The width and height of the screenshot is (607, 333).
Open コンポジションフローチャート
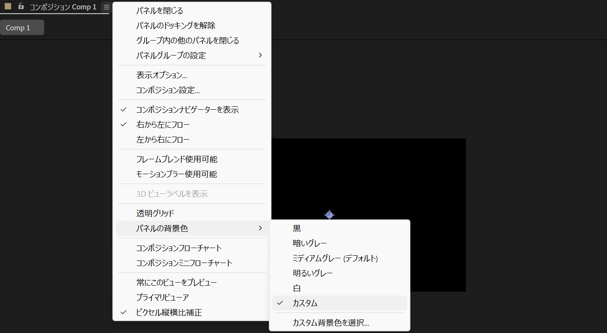click(x=192, y=248)
